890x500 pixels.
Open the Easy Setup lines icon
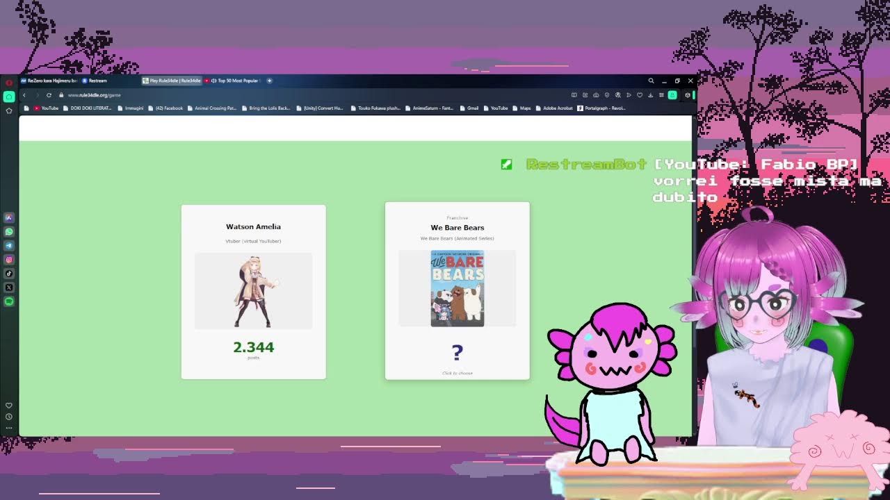pos(661,95)
